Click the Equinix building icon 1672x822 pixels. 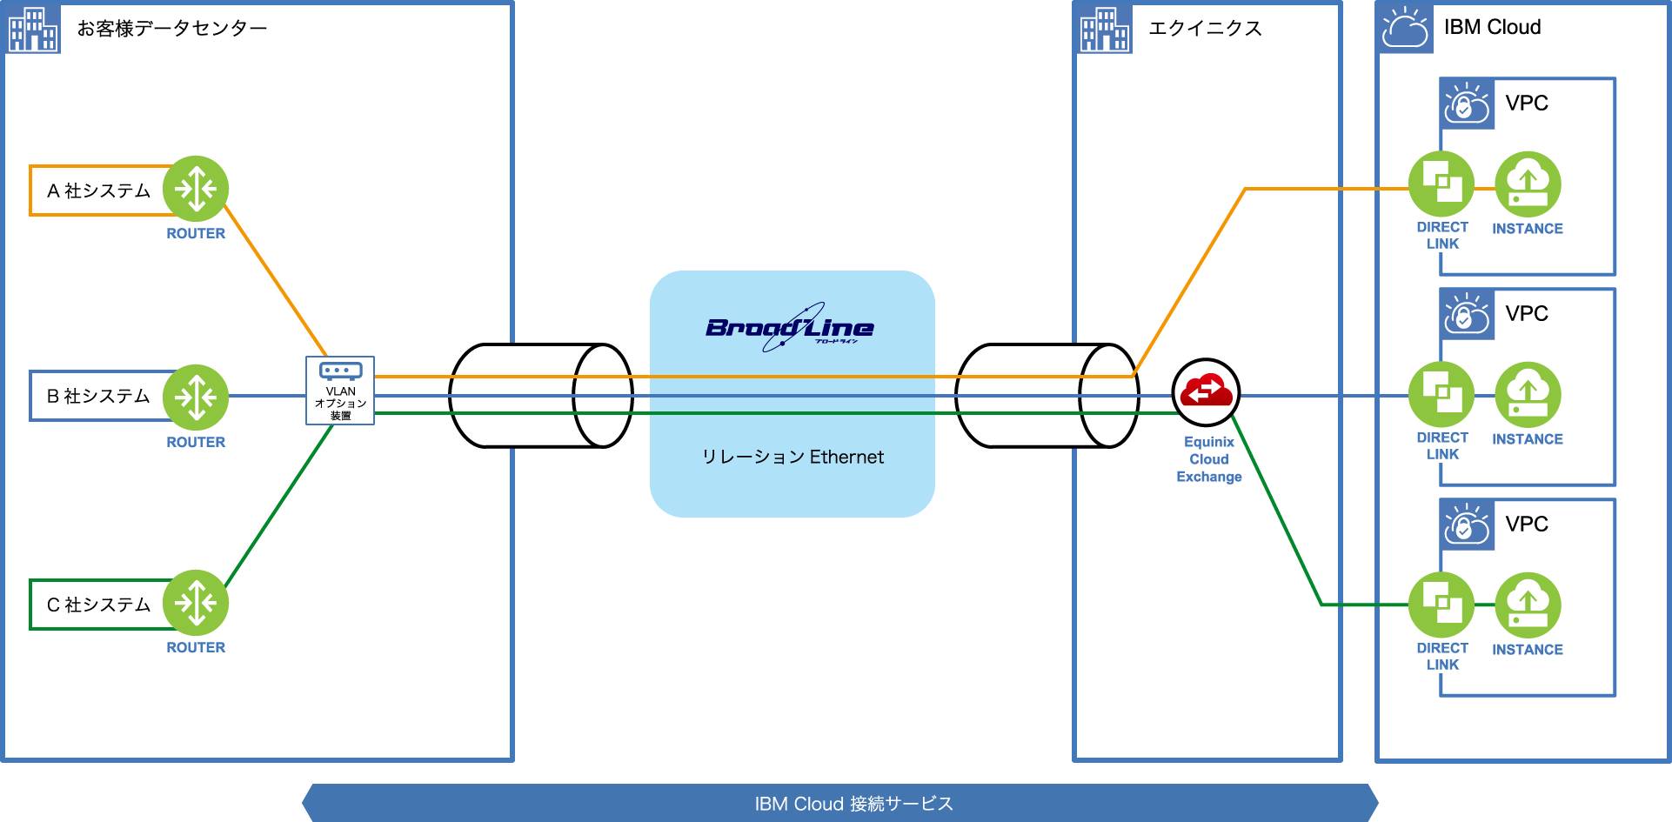pos(1104,29)
